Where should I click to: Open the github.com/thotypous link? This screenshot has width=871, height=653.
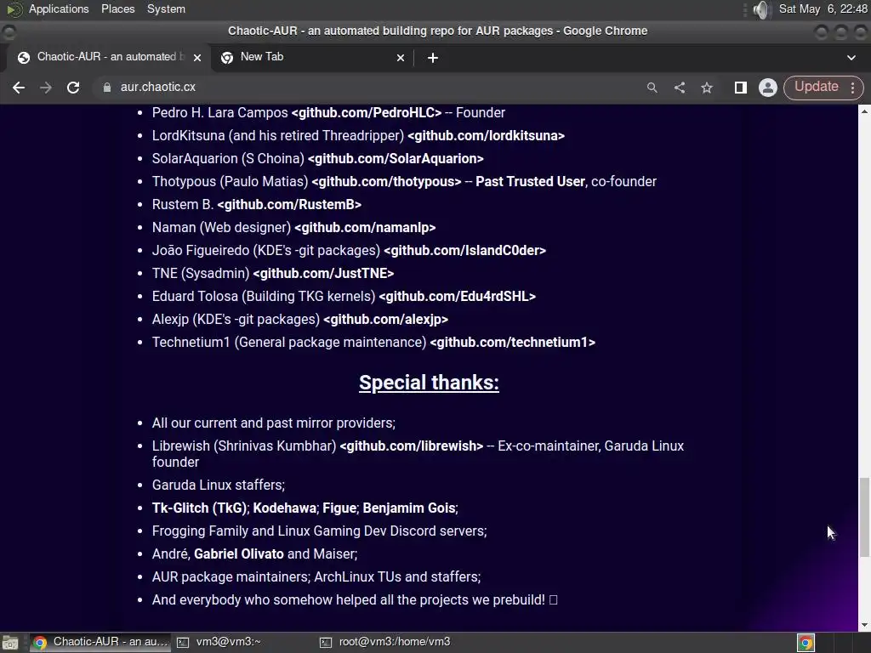pyautogui.click(x=386, y=182)
